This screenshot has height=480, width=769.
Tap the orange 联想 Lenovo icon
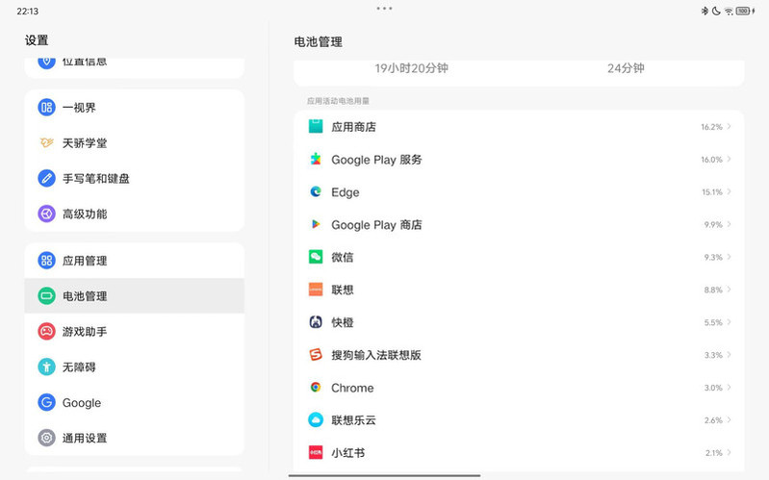(316, 290)
